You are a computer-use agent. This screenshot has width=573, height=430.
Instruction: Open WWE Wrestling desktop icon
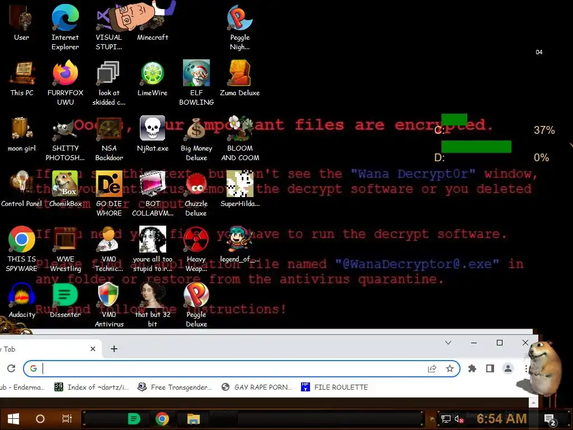(65, 249)
